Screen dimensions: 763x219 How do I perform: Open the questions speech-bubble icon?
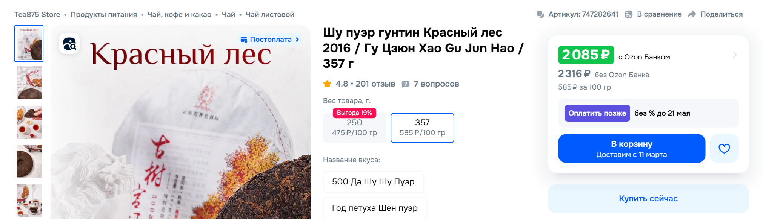406,84
